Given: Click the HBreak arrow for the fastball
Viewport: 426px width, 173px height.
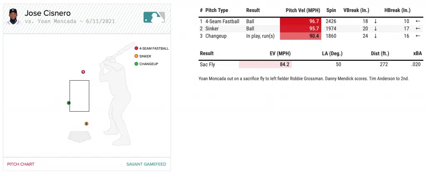Looking at the screenshot, I should click(418, 21).
